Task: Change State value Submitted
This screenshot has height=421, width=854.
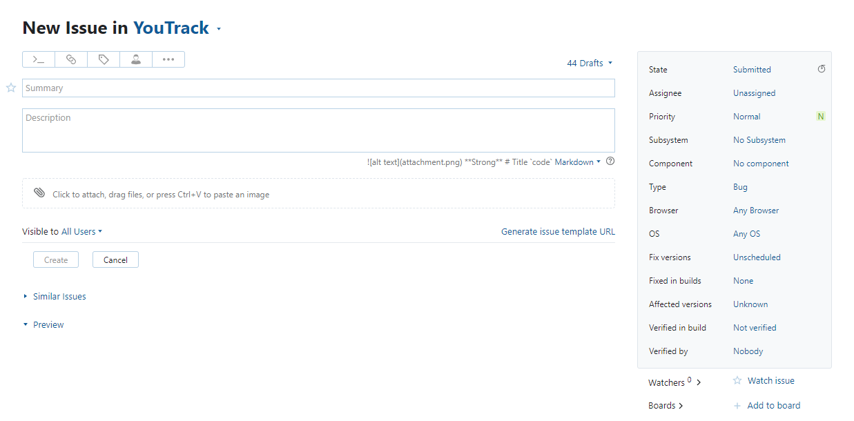Action: tap(752, 70)
